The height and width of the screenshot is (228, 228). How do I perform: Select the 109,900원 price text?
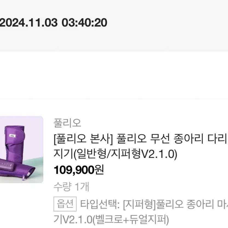(x=79, y=170)
